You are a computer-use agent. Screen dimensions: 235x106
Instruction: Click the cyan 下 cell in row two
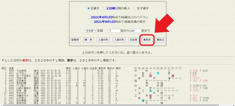click(x=158, y=73)
